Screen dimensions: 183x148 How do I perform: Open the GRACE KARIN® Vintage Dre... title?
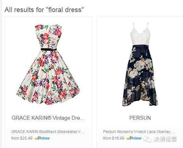tap(48, 118)
